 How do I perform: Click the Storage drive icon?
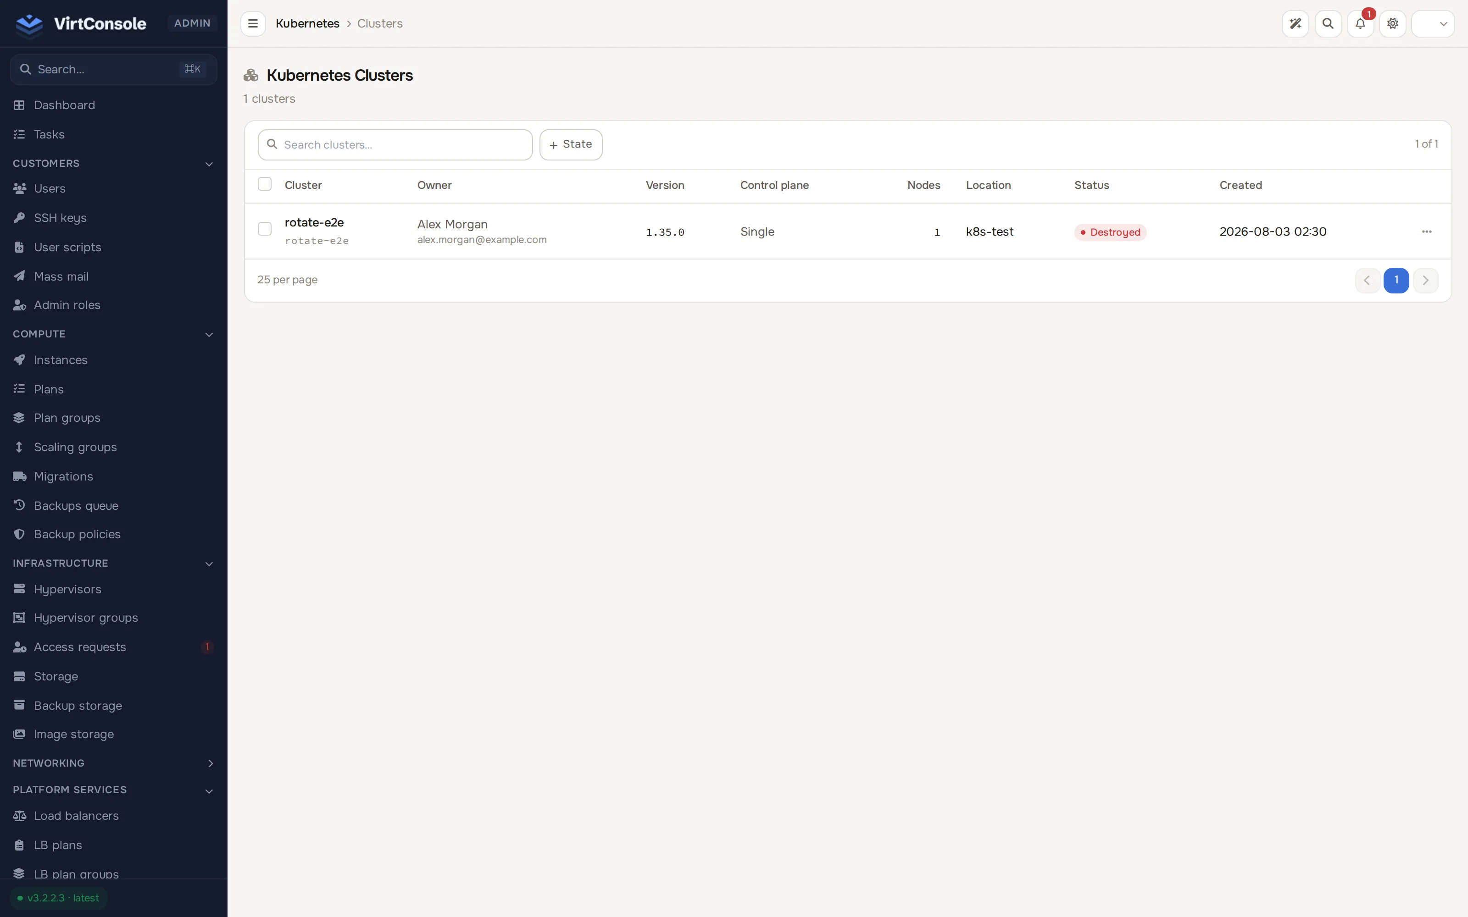pyautogui.click(x=19, y=676)
